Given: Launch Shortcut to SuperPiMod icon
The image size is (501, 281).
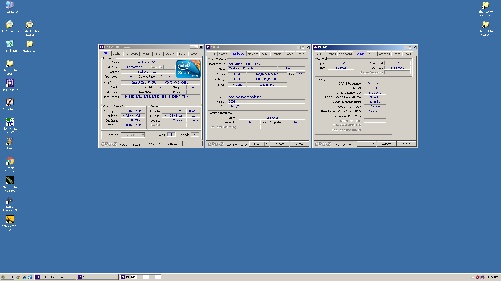Looking at the screenshot, I should (x=10, y=126).
